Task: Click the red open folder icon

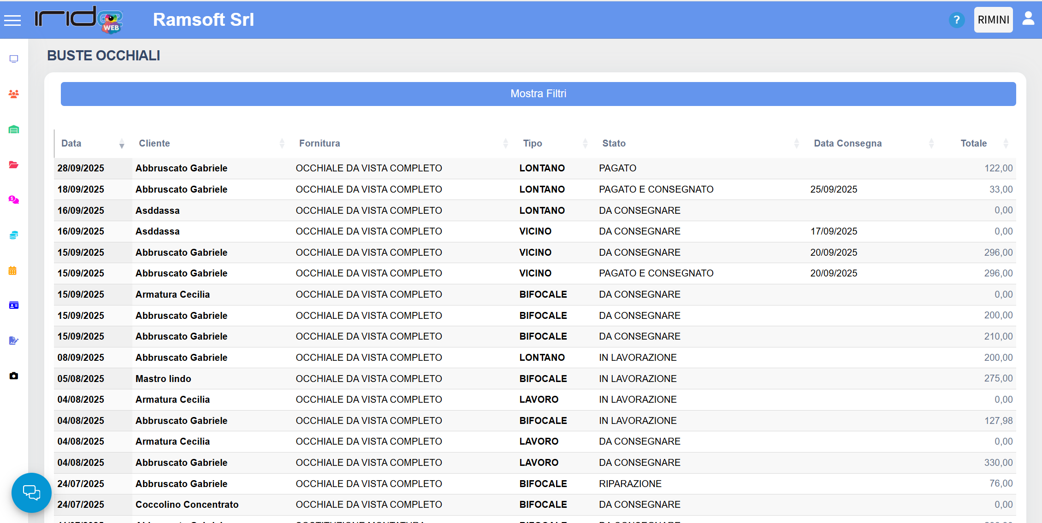Action: coord(14,165)
